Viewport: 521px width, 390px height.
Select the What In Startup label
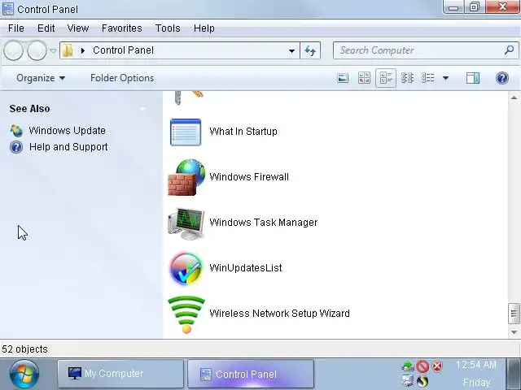[243, 132]
